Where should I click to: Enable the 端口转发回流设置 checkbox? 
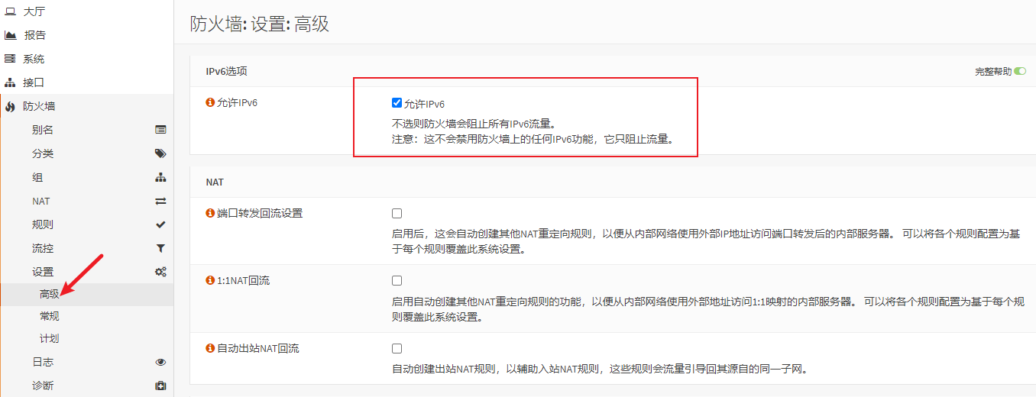point(397,214)
